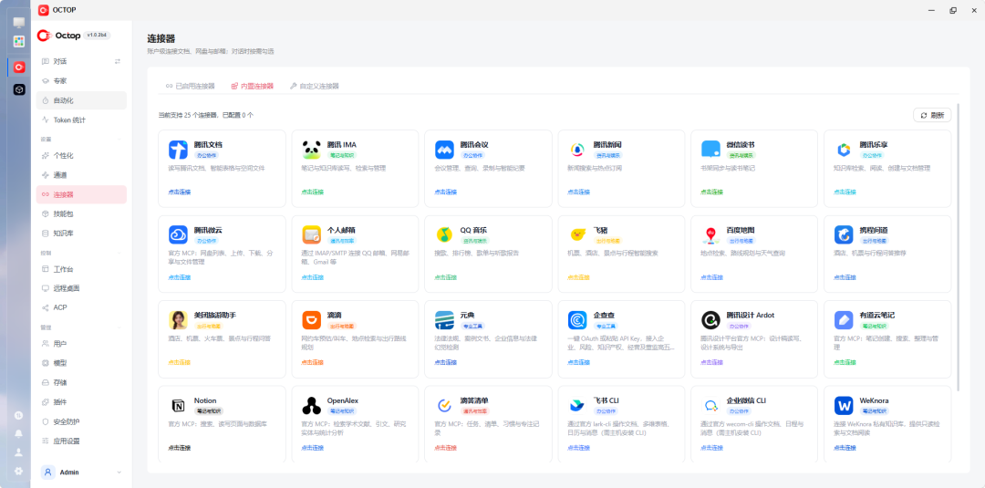The width and height of the screenshot is (985, 488).
Task: Open the 自定义连接器 tab
Action: [314, 86]
